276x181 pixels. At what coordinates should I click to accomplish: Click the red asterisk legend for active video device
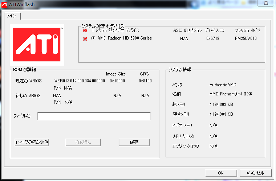pyautogui.click(x=85, y=30)
